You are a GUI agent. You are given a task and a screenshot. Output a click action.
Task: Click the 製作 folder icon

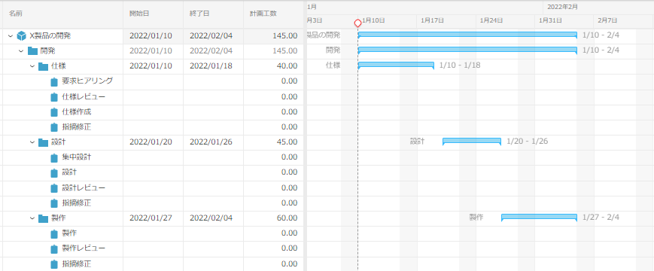click(x=43, y=218)
